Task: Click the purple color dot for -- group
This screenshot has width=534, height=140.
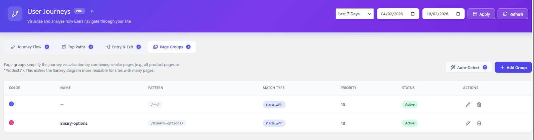Action: coord(11,104)
